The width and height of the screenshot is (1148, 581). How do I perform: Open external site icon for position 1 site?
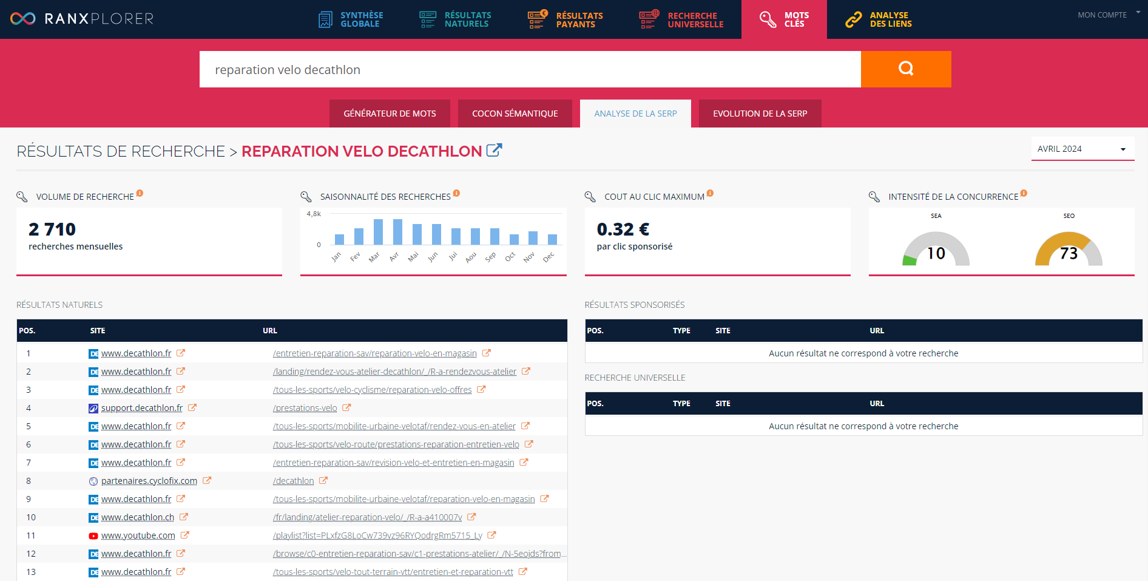181,353
